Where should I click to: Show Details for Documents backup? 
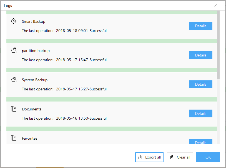point(200,113)
